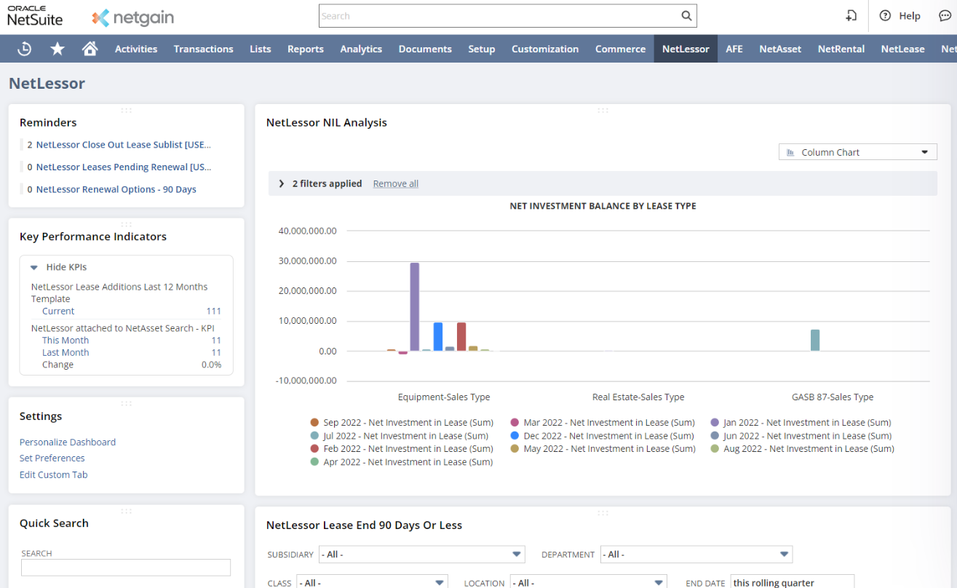Click the Quick Search portlet drag handle
Viewport: 957px width, 588px height.
click(127, 511)
